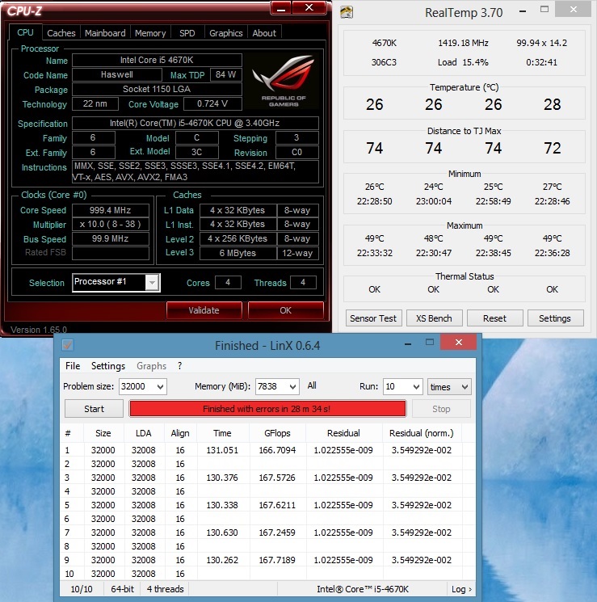Screen dimensions: 597x602
Task: Close the RealTemp window
Action: point(574,10)
